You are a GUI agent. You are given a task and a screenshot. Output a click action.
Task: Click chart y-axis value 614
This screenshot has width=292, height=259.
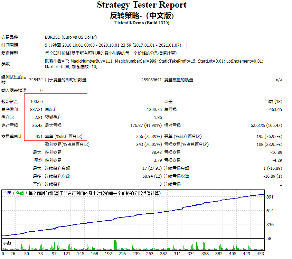(270, 211)
